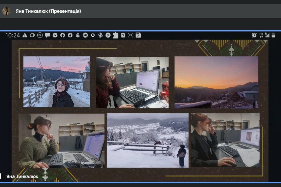Click the alarm clock status icon
The image size is (281, 187).
coord(254,35)
